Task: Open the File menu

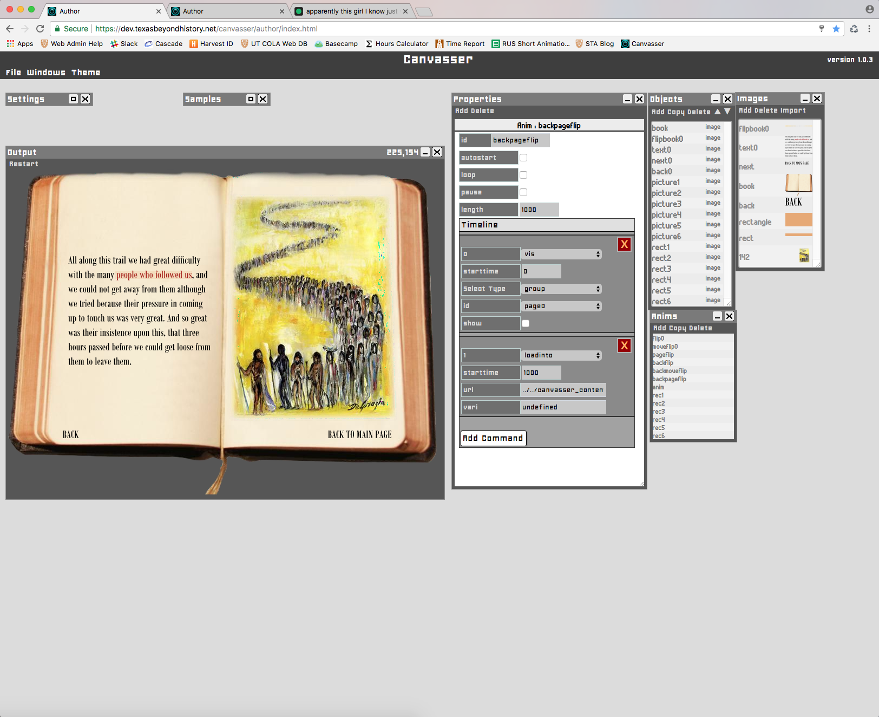Action: coord(14,73)
